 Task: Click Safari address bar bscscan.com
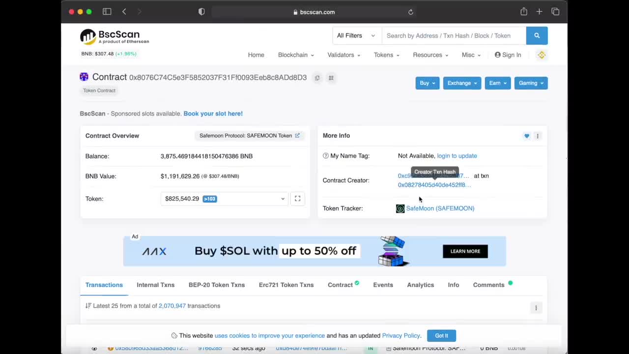pos(314,12)
